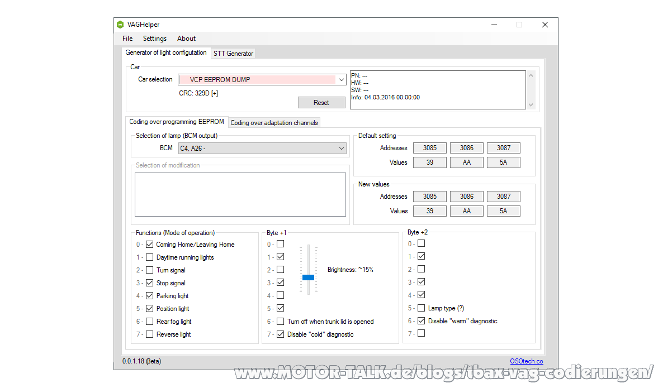Open the About menu
The image size is (658, 383).
tap(186, 39)
